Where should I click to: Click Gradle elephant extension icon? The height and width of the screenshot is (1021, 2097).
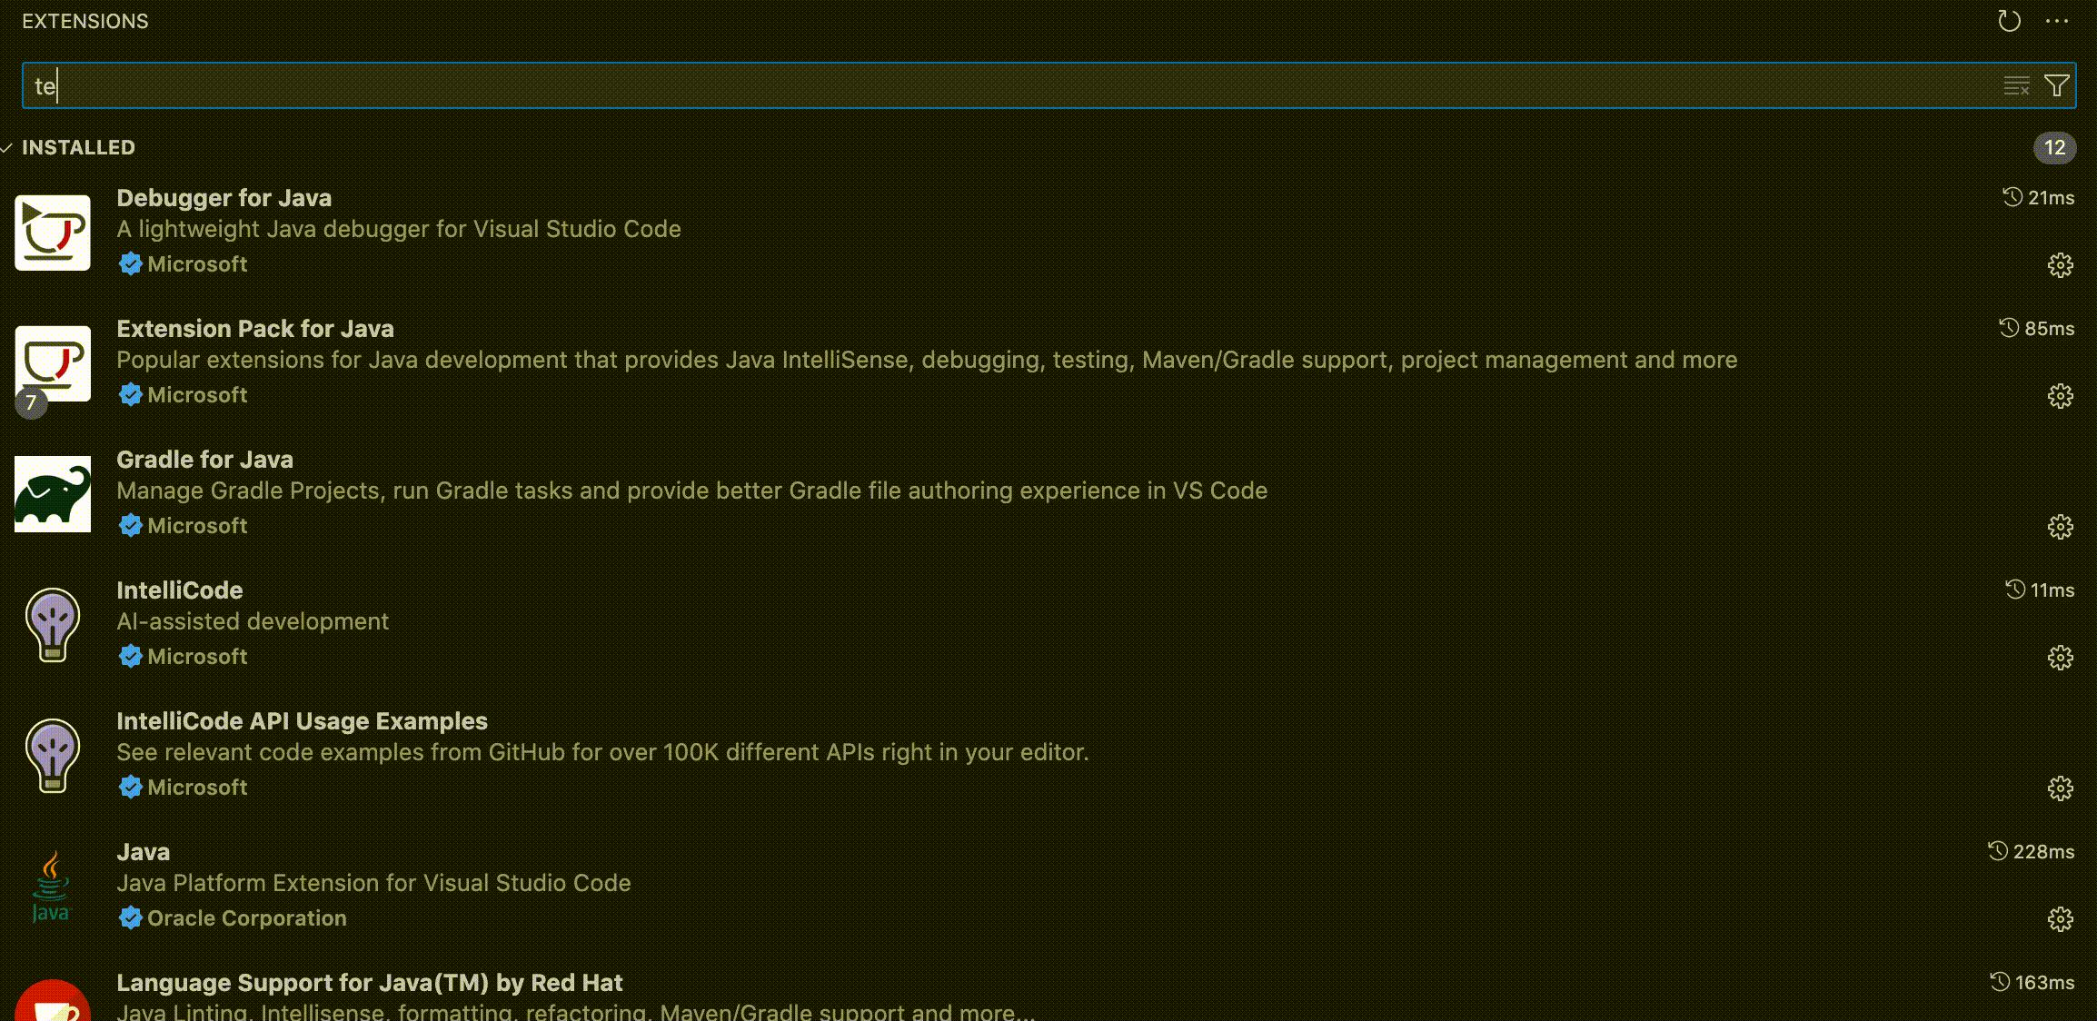click(53, 494)
